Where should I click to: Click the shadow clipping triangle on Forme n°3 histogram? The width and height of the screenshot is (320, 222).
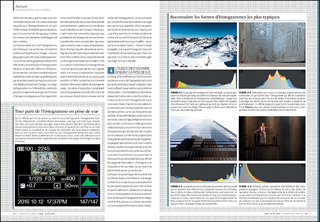172,166
